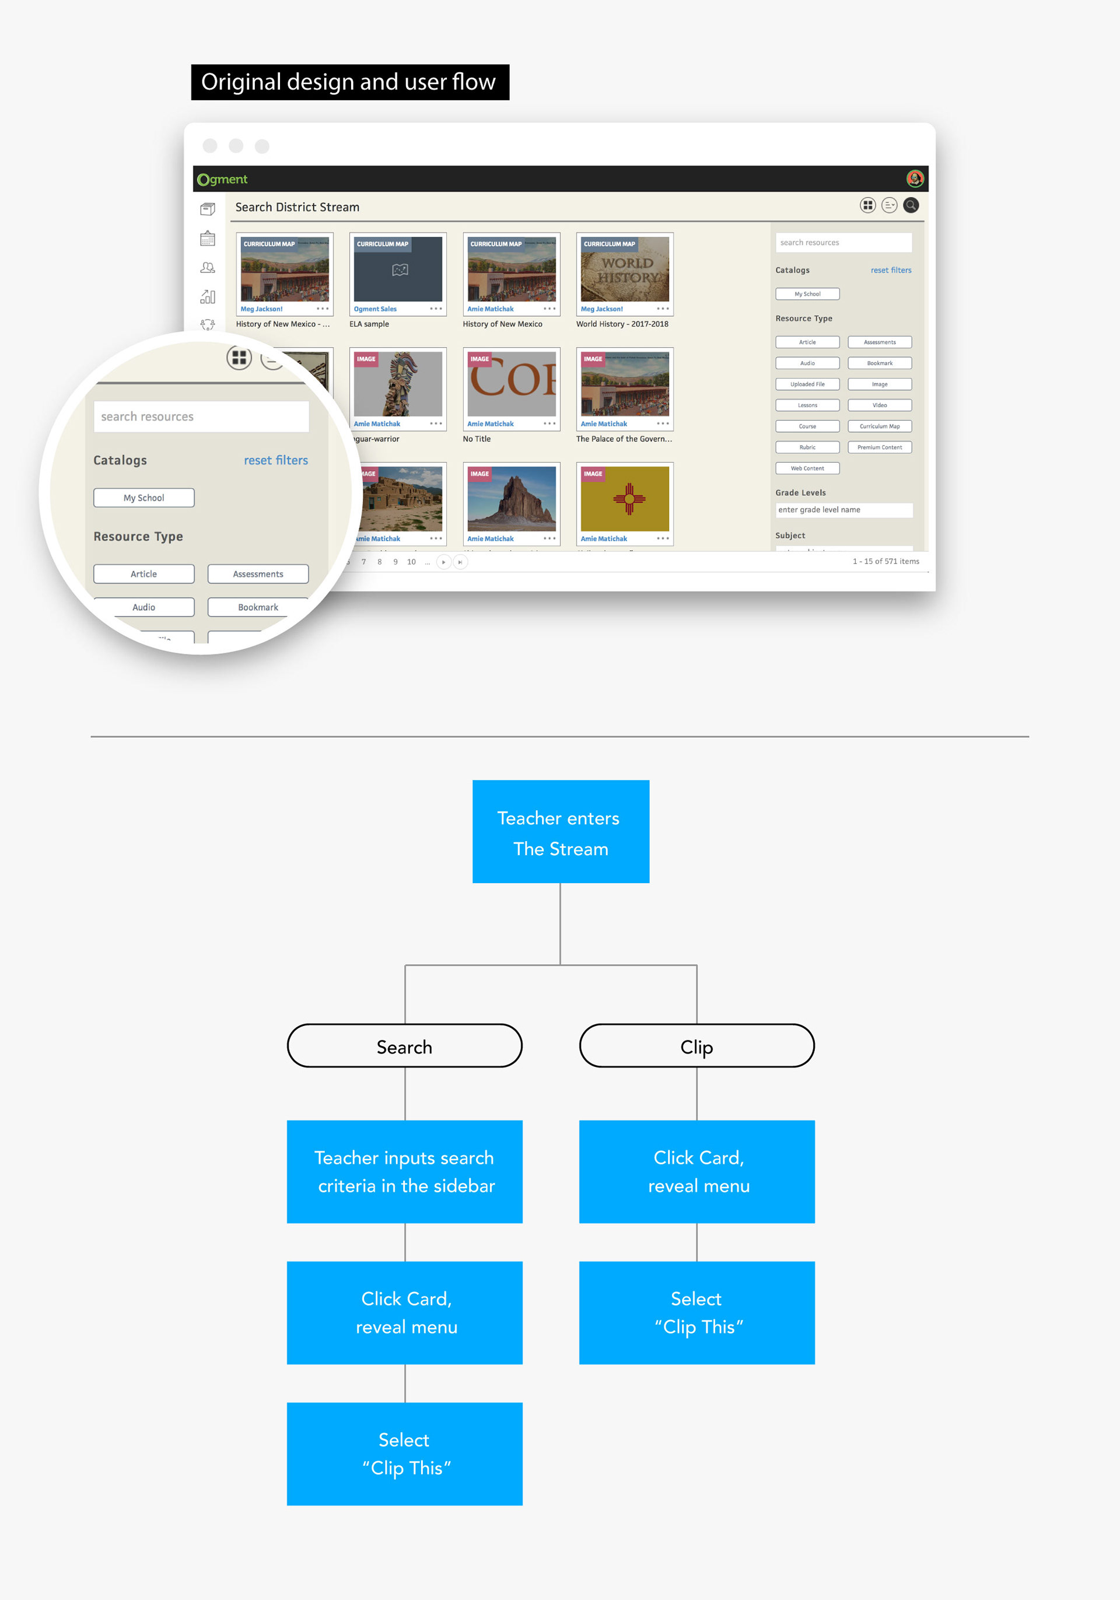
Task: Open ellipsis menu on No Title card
Action: point(549,423)
